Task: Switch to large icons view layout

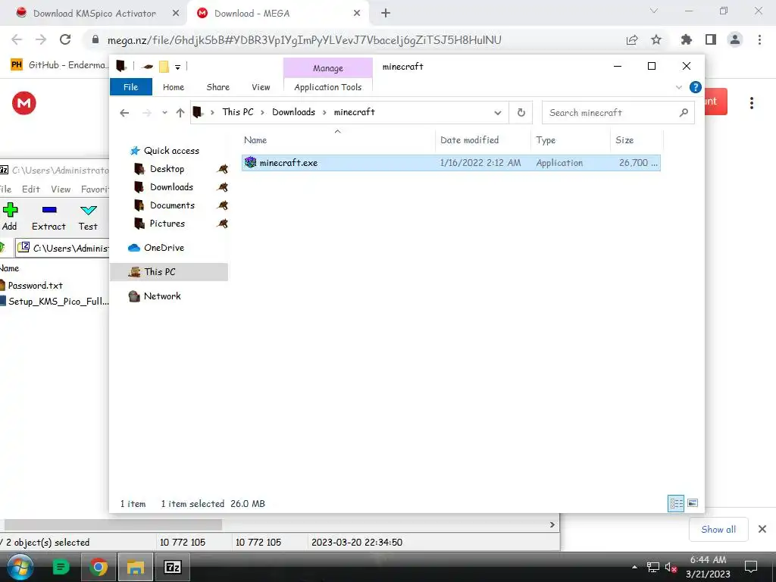Action: pyautogui.click(x=693, y=503)
